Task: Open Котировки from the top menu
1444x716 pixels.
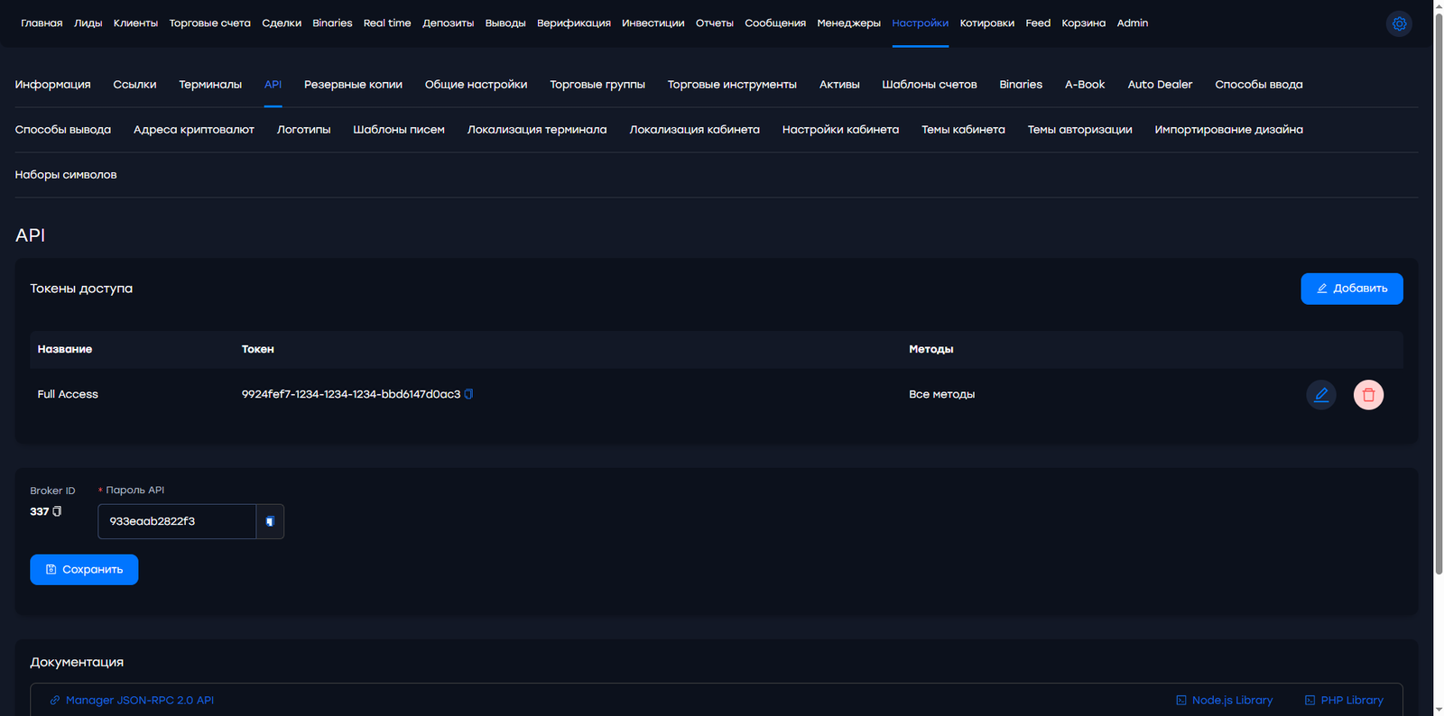Action: point(986,23)
